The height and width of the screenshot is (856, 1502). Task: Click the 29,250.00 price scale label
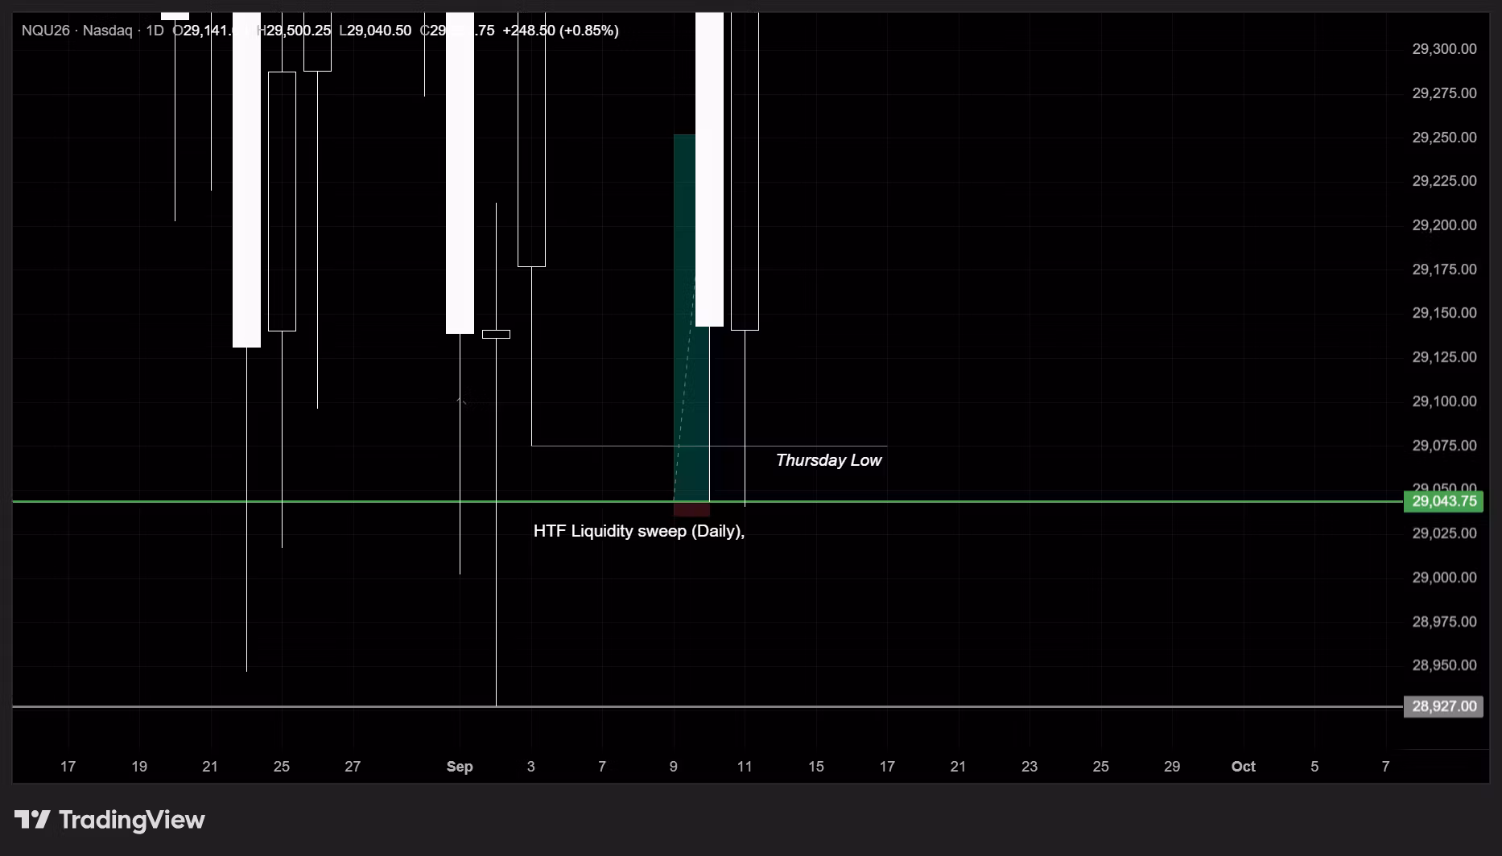(1444, 138)
